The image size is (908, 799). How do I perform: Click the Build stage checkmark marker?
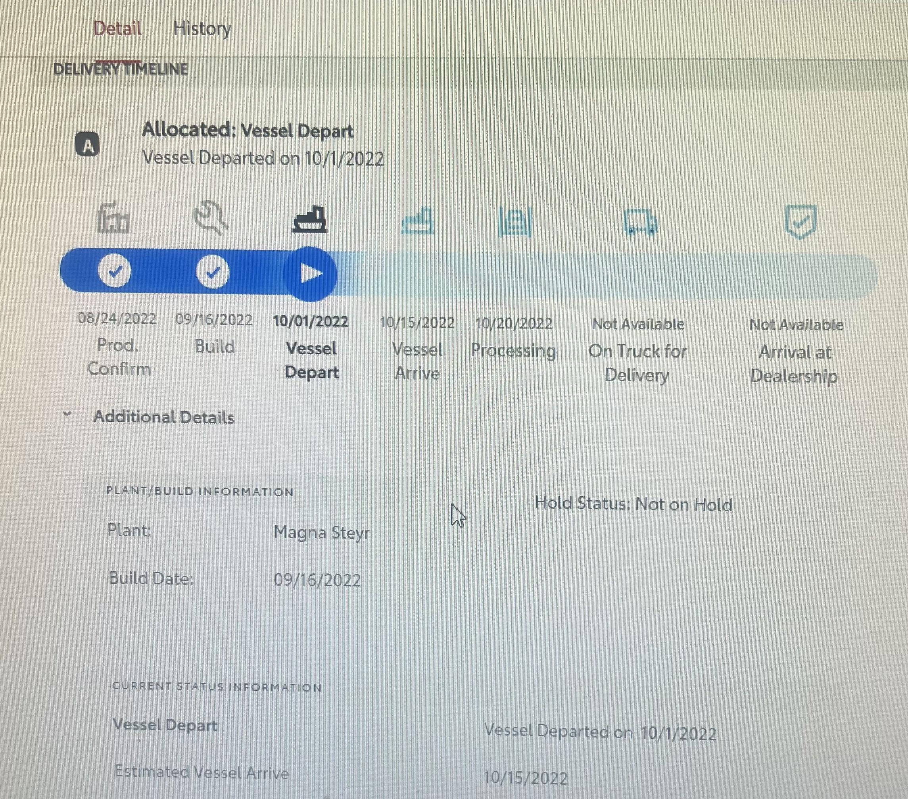(x=213, y=271)
